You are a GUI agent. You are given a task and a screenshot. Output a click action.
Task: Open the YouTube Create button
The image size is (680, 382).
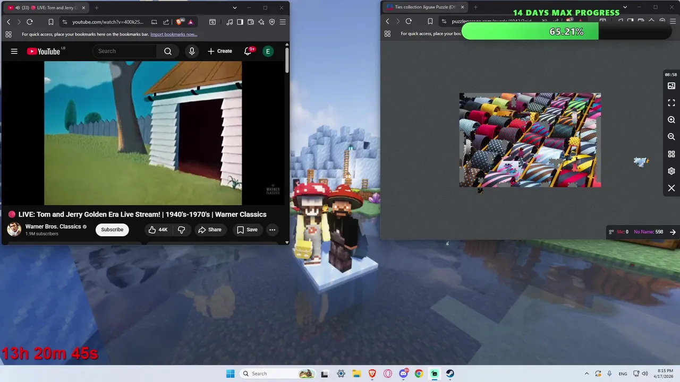click(220, 51)
